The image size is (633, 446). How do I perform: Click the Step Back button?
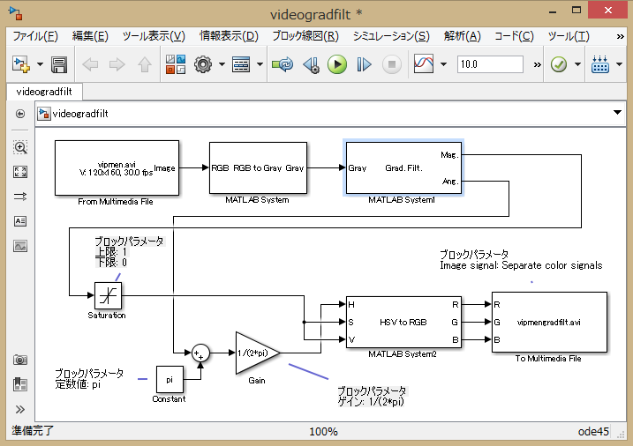coord(311,64)
